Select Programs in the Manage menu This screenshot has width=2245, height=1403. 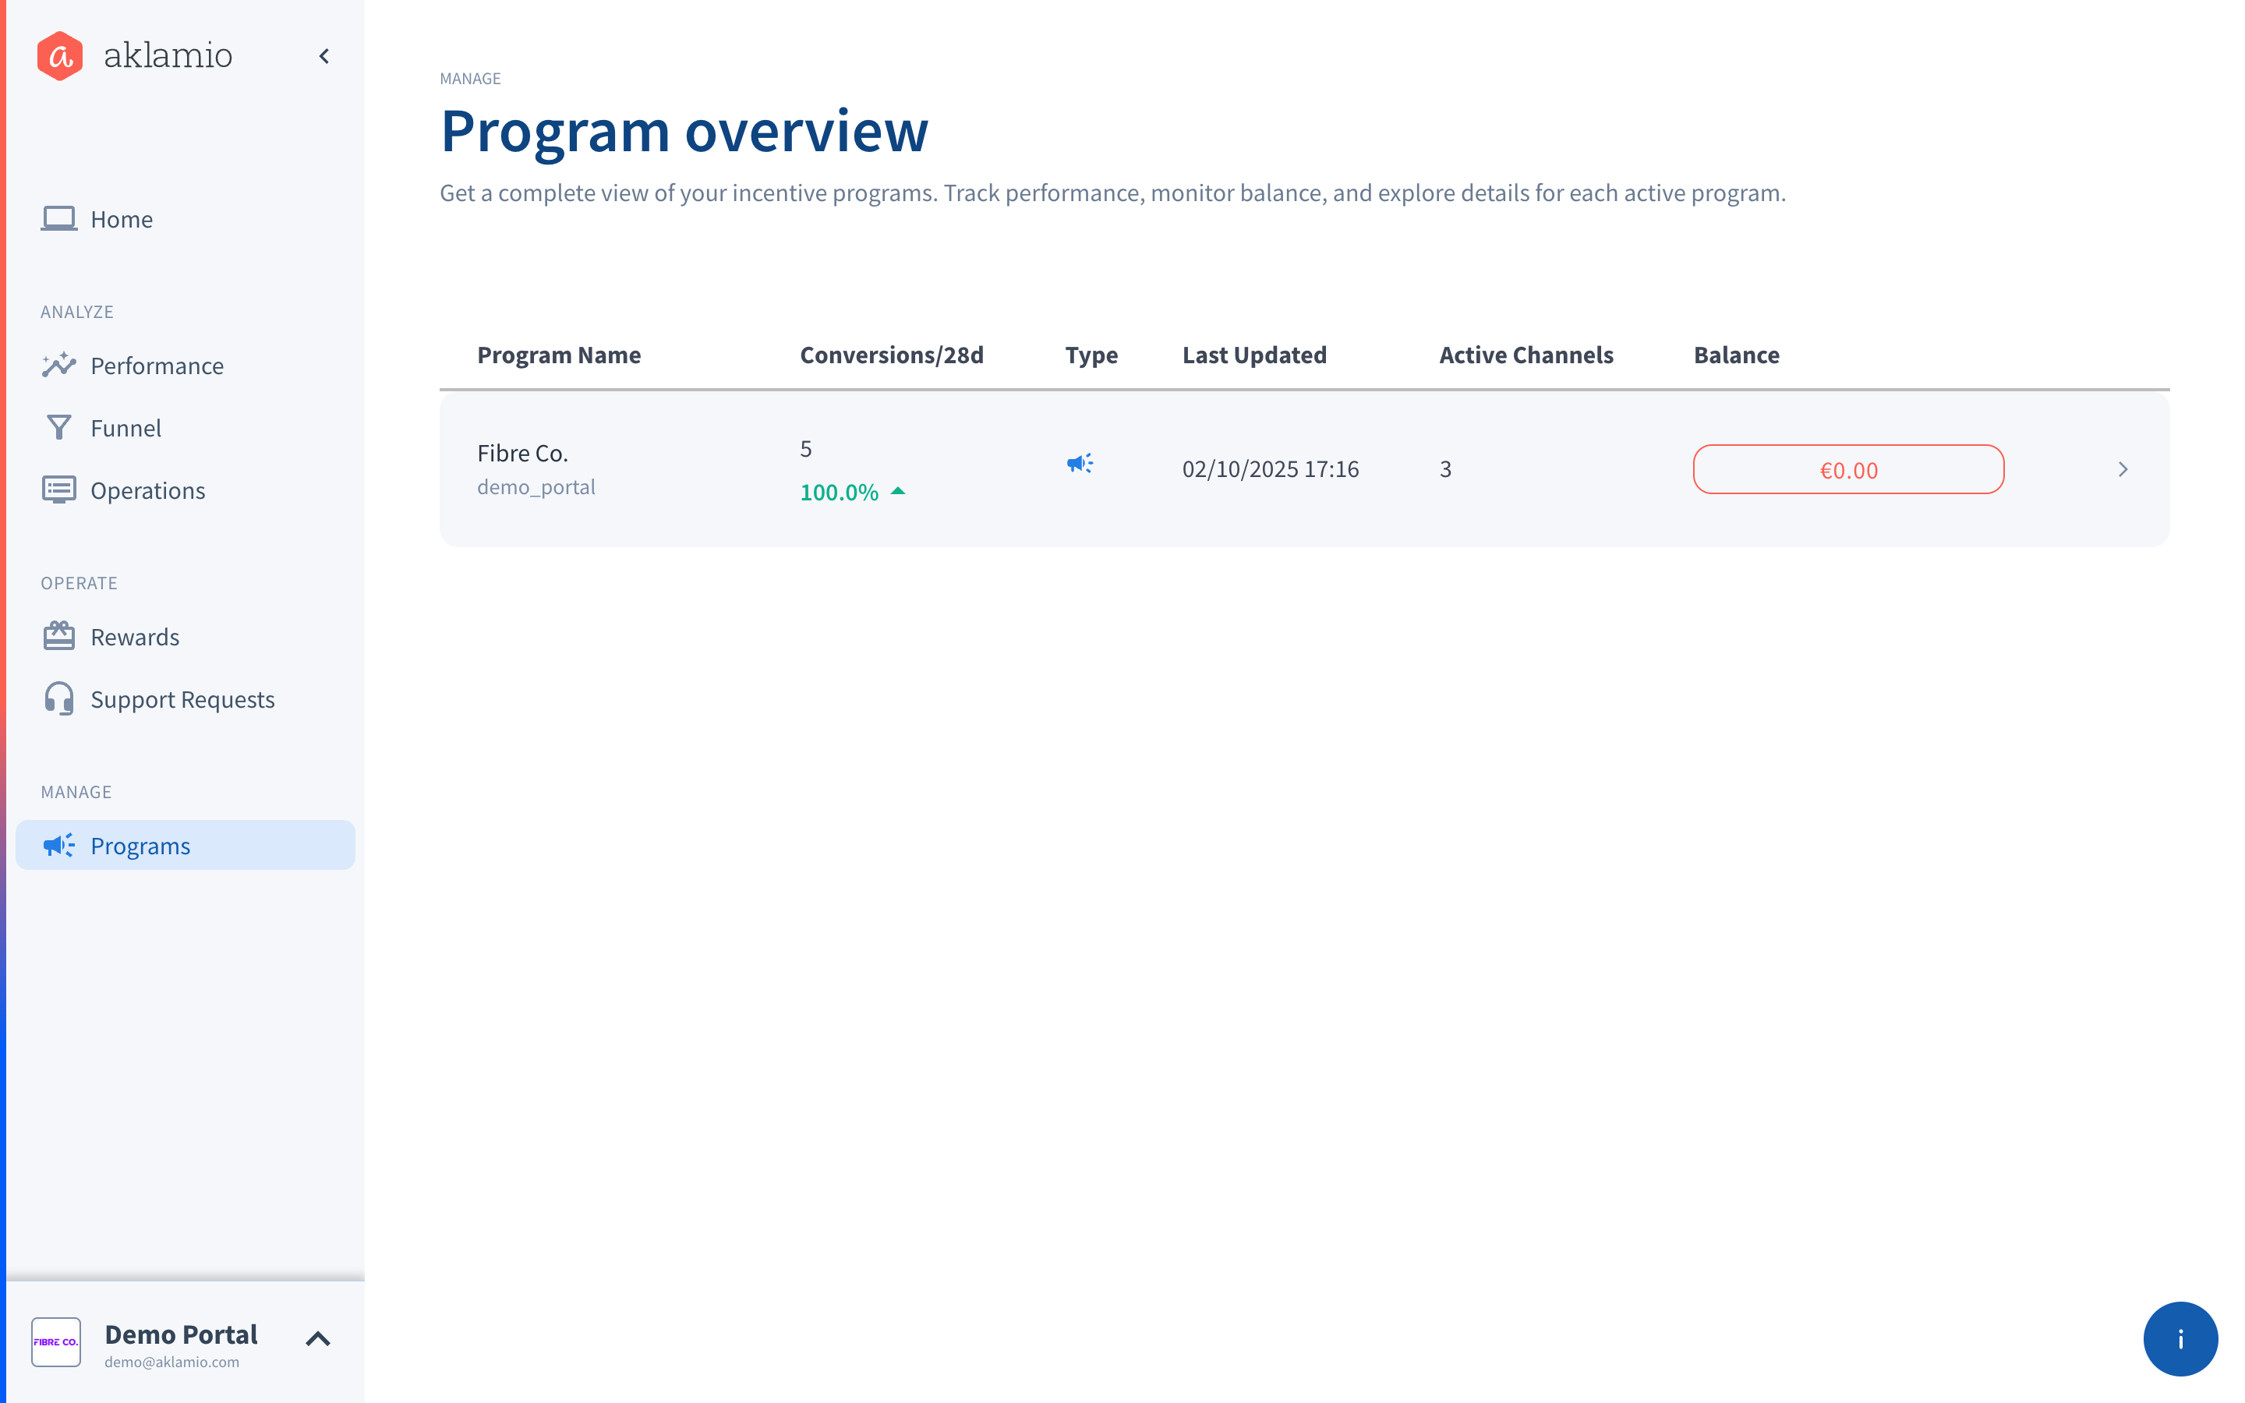tap(140, 846)
